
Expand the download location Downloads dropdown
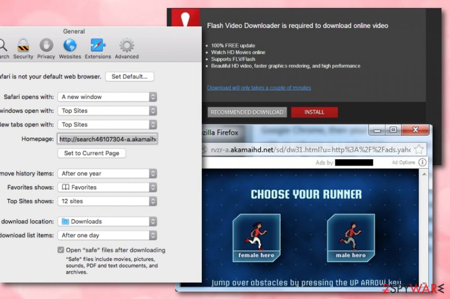[107, 222]
